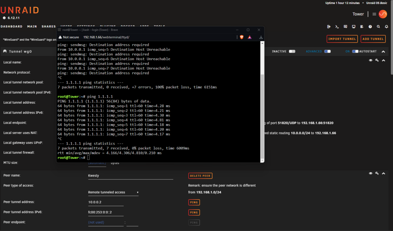Open the SHARES menu
Image resolution: width=393 pixels, height=231 pixels.
[49, 27]
